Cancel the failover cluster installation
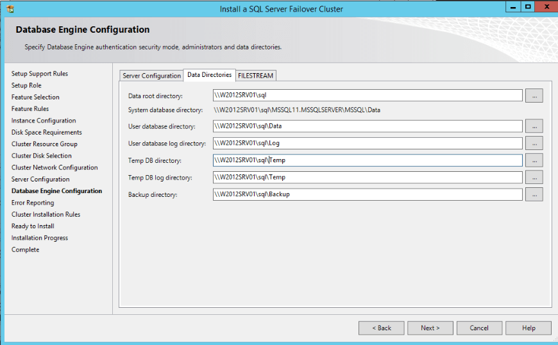The image size is (558, 345). (x=479, y=328)
